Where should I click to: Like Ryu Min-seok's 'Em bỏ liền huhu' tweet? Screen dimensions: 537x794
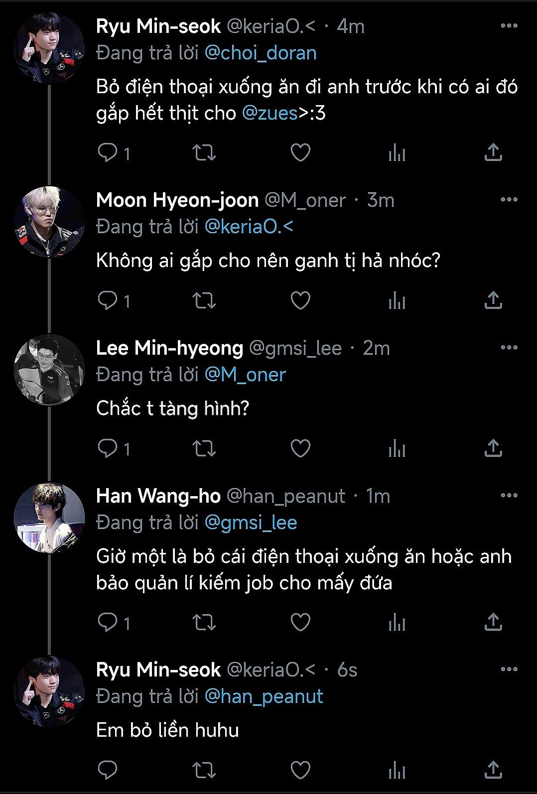point(300,770)
